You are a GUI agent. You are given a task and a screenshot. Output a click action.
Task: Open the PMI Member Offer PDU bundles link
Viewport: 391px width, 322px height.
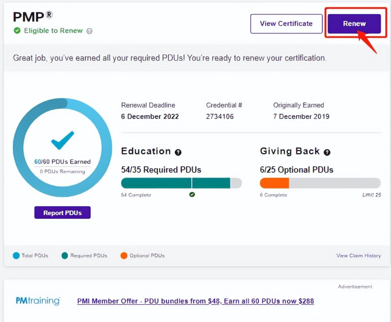tap(195, 301)
